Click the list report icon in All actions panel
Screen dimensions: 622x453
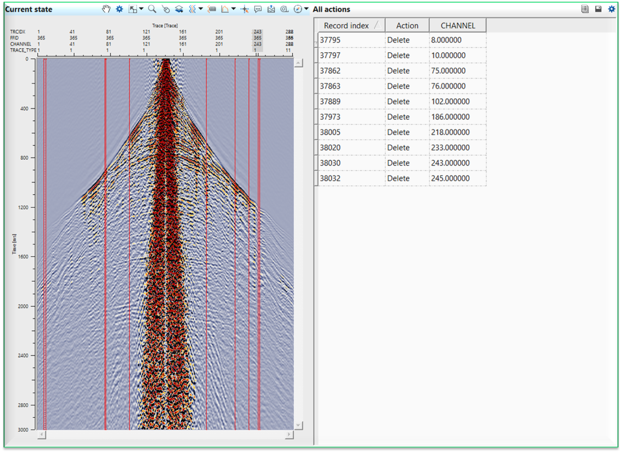(x=584, y=8)
